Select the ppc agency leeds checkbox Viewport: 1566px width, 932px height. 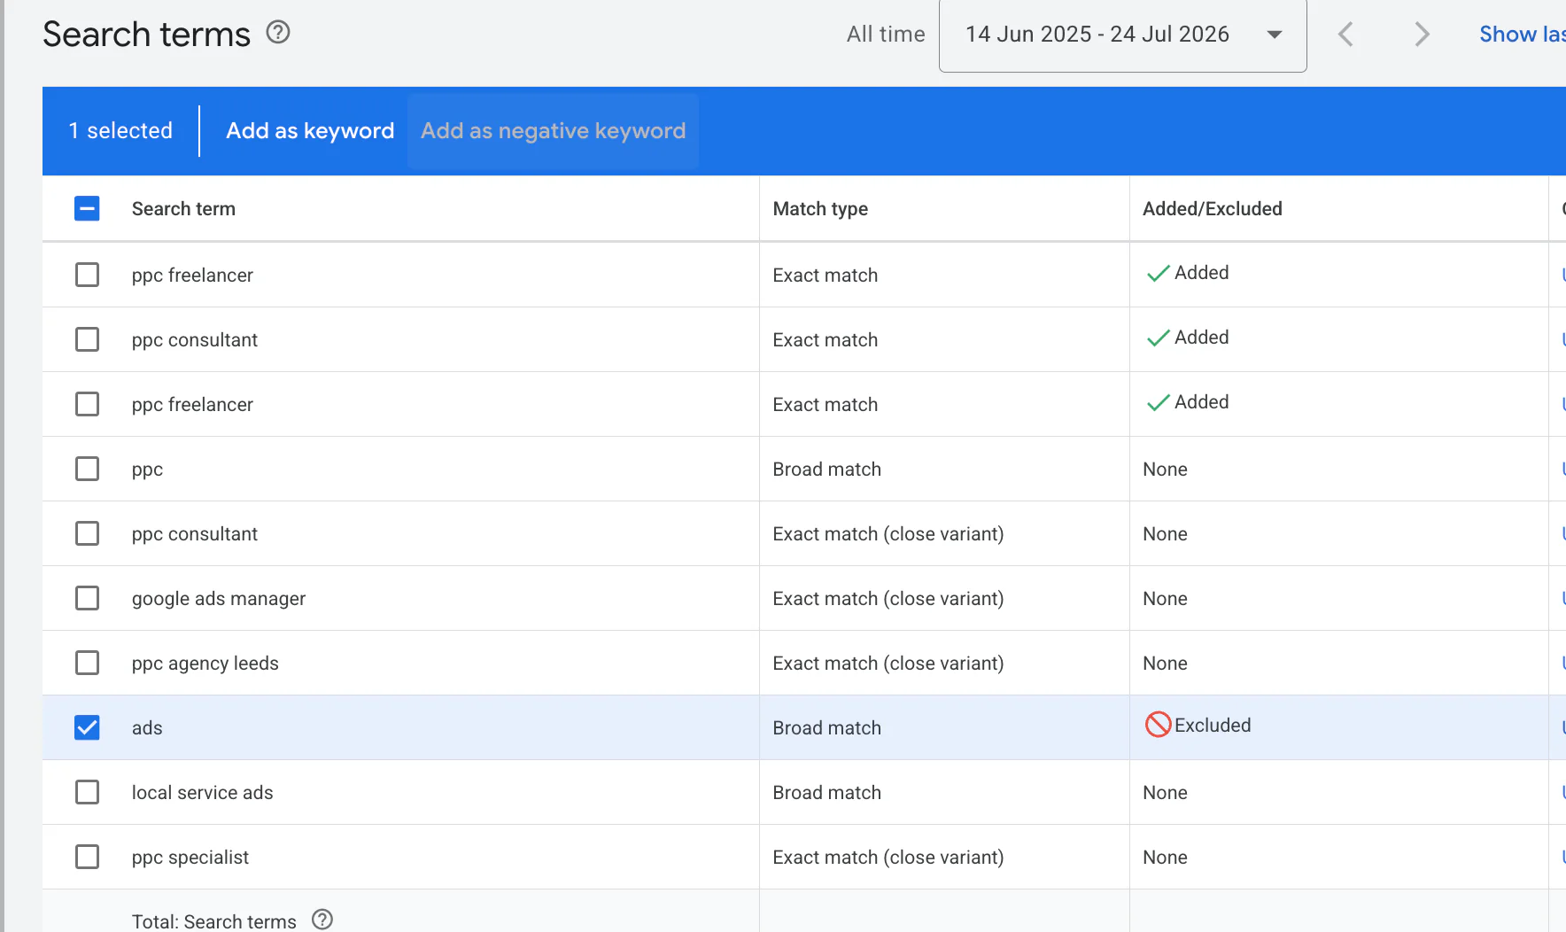pyautogui.click(x=87, y=663)
